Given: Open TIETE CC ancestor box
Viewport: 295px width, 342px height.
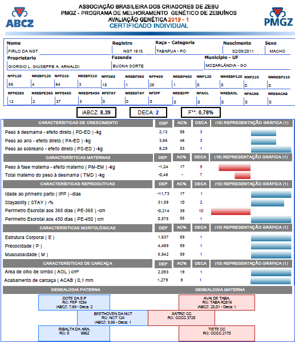Looking at the screenshot, I should click(x=217, y=333).
